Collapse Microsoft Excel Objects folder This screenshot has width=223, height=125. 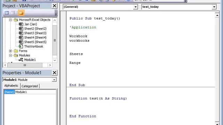[x=10, y=20]
